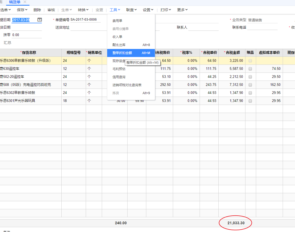Select 信用查询 menu item

click(x=119, y=77)
